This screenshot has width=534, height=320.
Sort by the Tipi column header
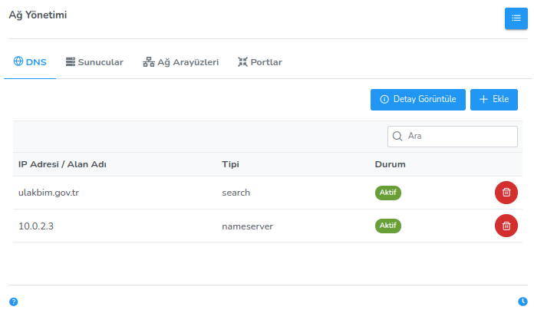click(x=231, y=164)
